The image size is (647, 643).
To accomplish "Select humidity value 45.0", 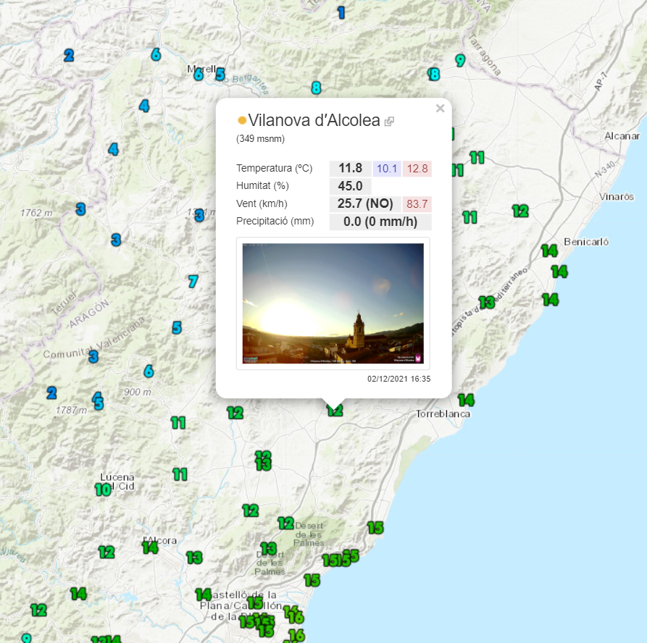I will 351,186.
